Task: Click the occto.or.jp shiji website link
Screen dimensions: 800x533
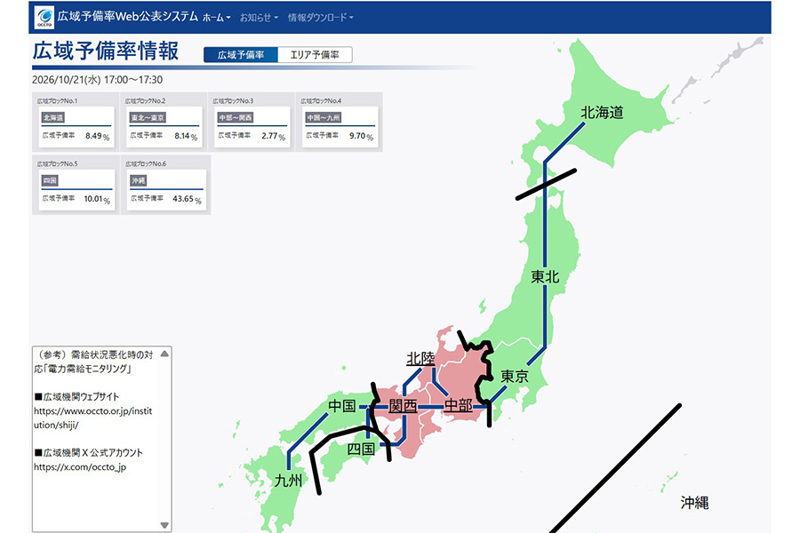Action: 92,418
